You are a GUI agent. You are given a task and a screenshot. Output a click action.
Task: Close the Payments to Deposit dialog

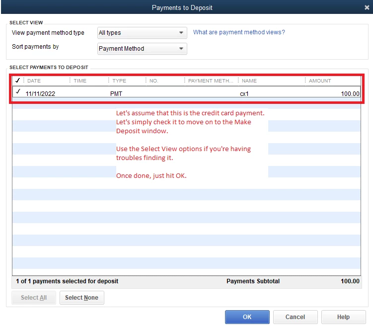point(367,7)
